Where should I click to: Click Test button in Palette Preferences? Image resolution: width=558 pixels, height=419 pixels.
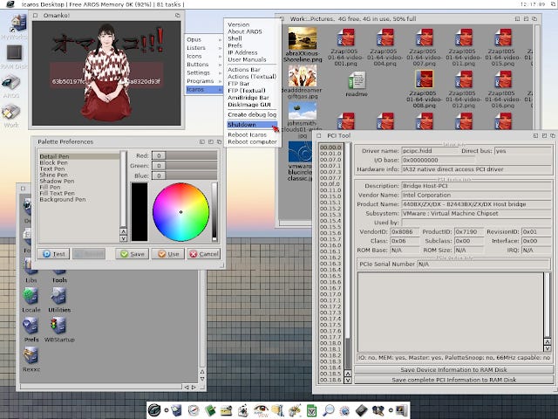pyautogui.click(x=53, y=254)
